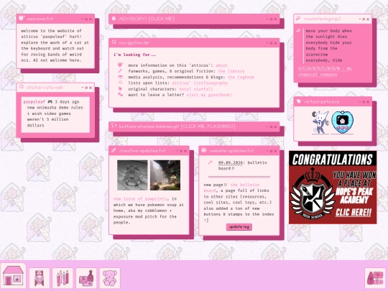
Task: Open the S/C/A/R/E/C/R/O/W song link
Action: pyautogui.click(x=325, y=72)
